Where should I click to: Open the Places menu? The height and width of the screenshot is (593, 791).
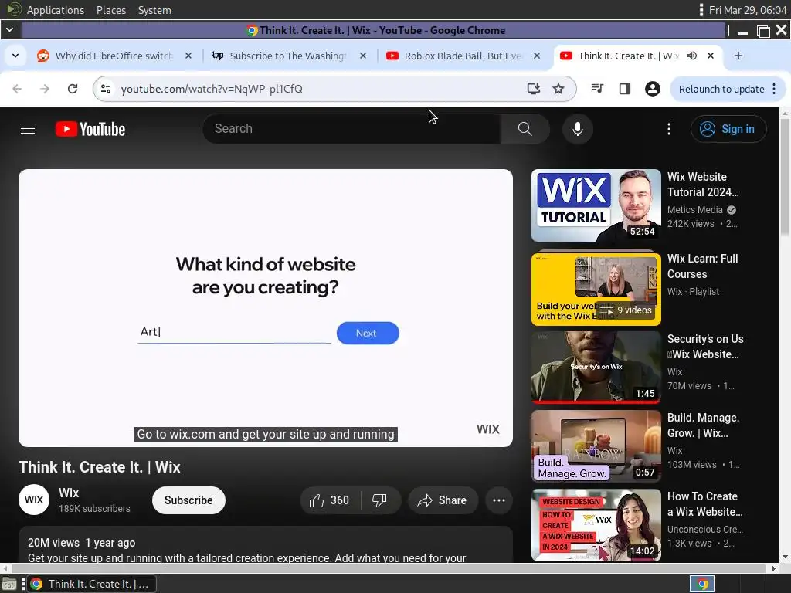(111, 10)
